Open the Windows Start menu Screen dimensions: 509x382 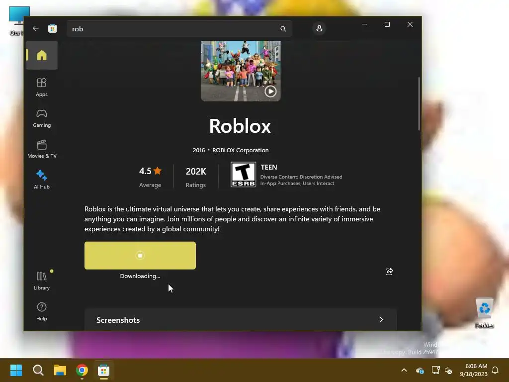pos(16,370)
